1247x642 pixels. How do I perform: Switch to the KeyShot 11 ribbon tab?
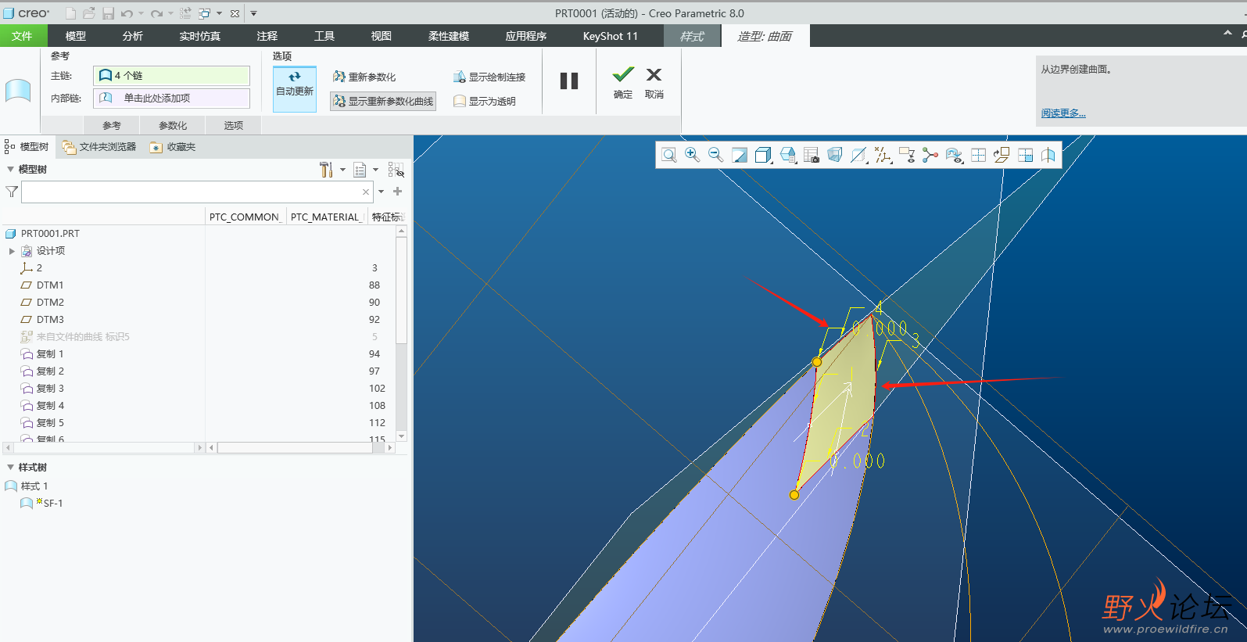click(611, 36)
